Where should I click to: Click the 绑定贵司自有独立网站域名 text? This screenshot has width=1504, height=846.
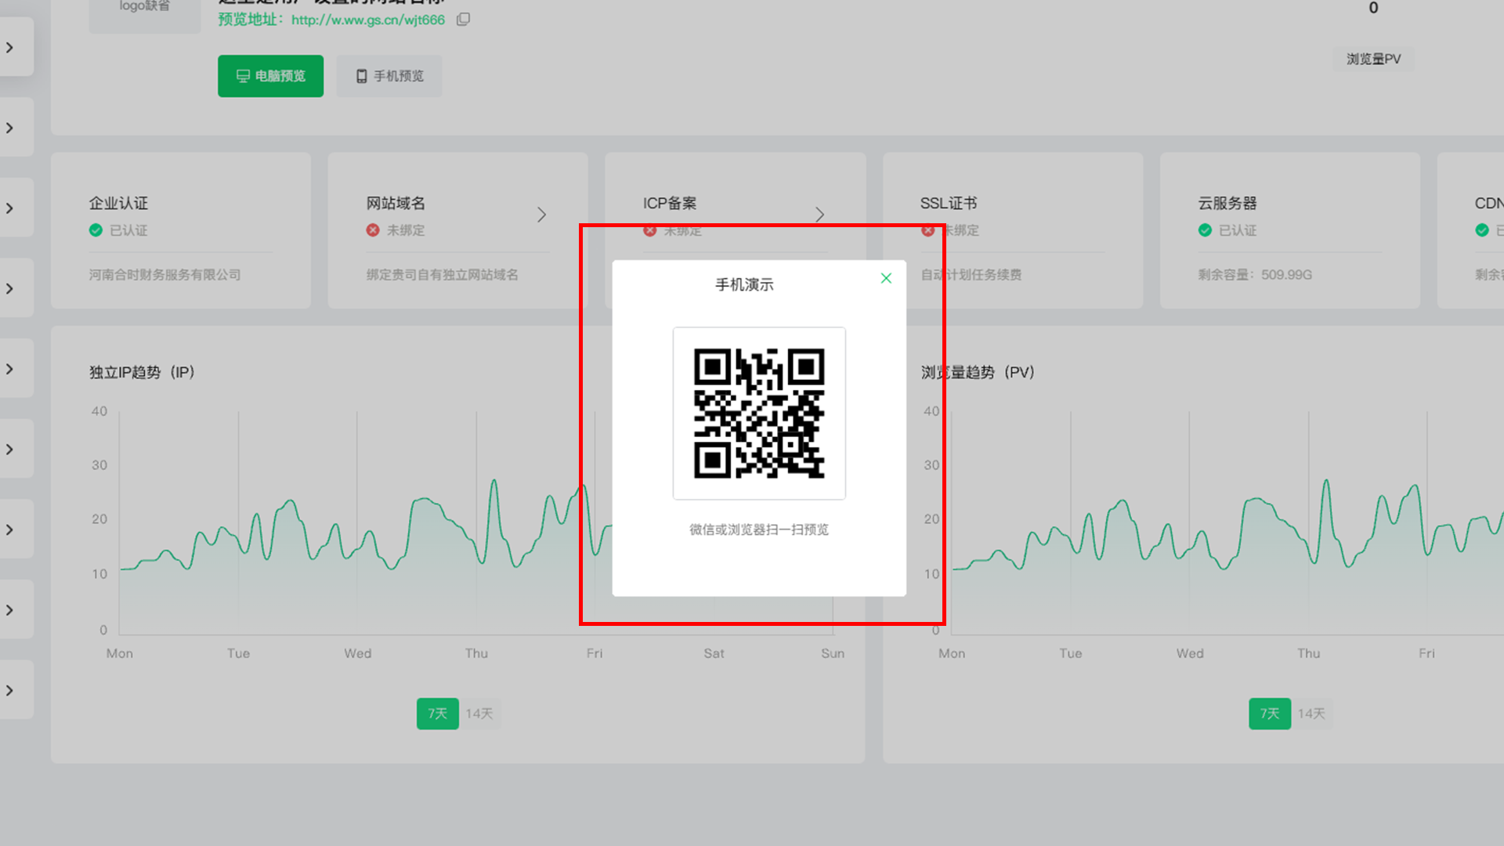tap(442, 275)
